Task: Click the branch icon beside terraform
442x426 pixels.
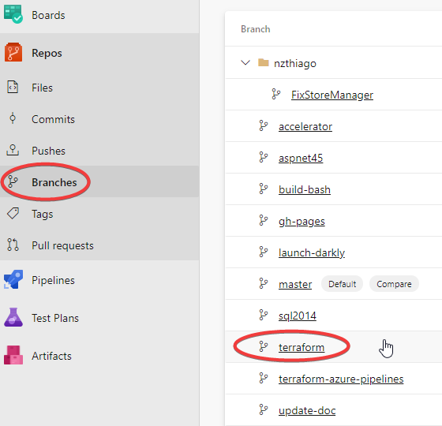Action: 264,346
